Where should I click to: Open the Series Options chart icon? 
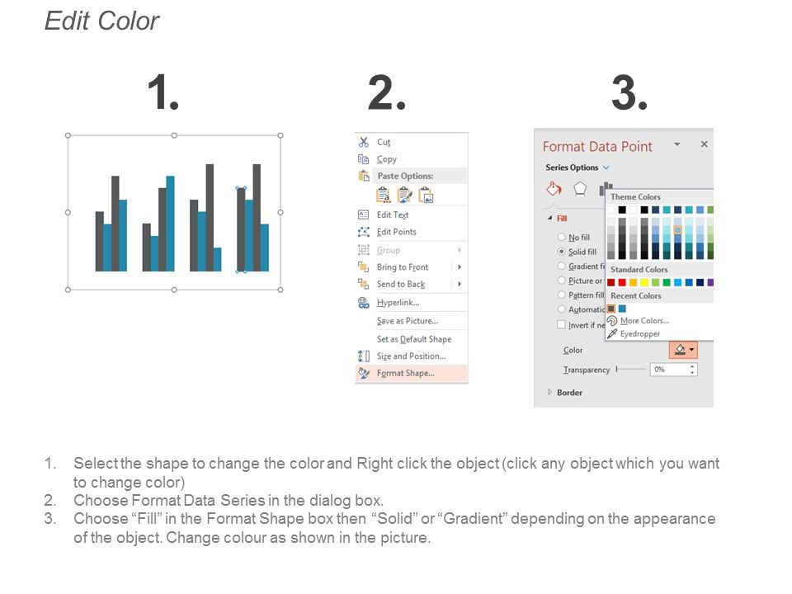pyautogui.click(x=604, y=188)
